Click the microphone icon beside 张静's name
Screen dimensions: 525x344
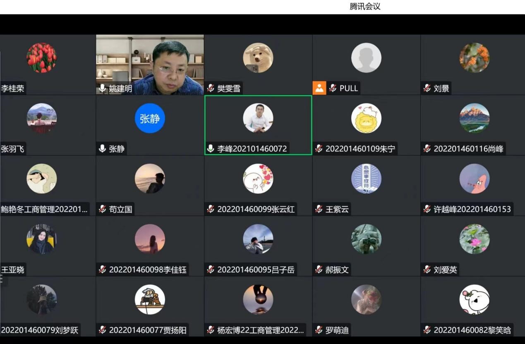point(102,149)
